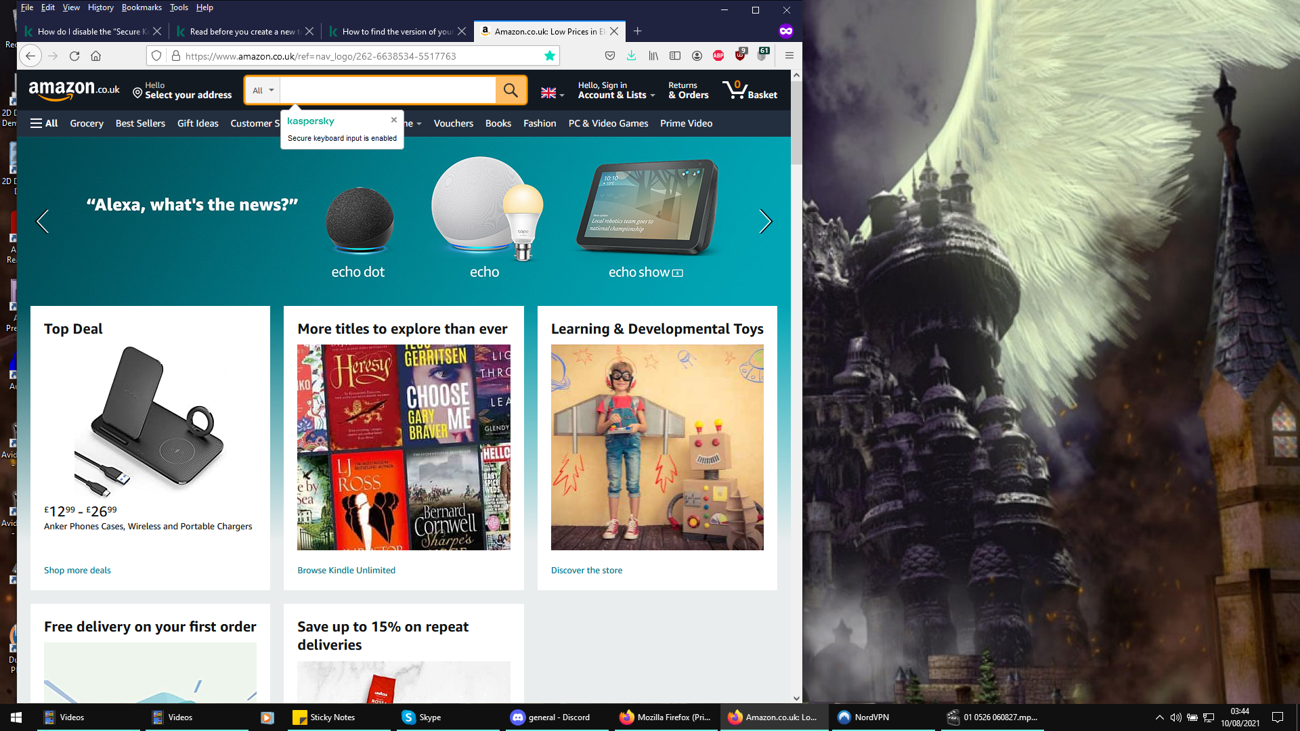Viewport: 1300px width, 731px height.
Task: Open Firefox hamburger application menu
Action: pyautogui.click(x=789, y=56)
